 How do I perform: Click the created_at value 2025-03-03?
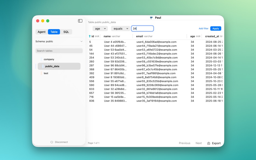(214, 62)
